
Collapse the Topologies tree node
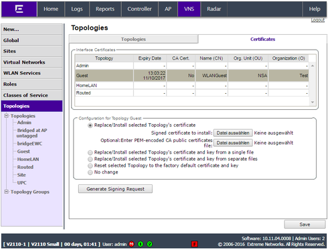click(x=7, y=116)
